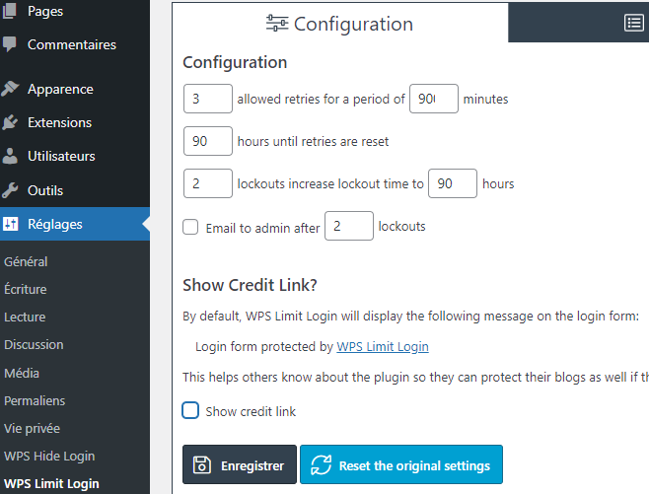649x494 pixels.
Task: Click the Outils wrench icon
Action: click(10, 190)
